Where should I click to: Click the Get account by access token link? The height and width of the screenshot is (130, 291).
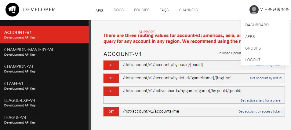coord(260,112)
